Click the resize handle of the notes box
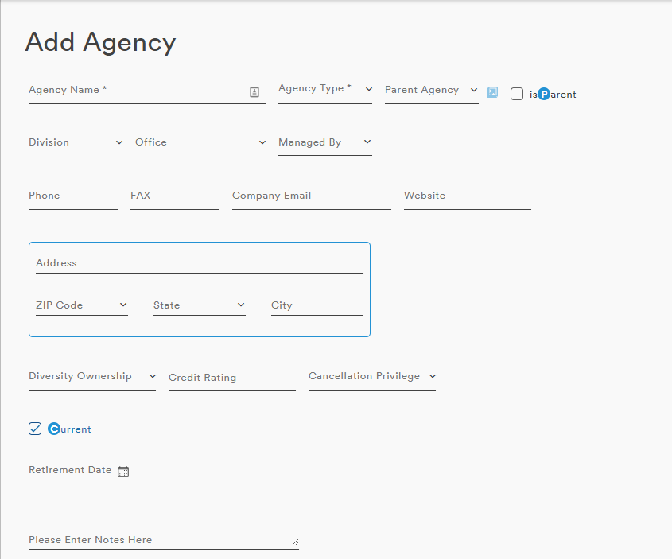 (295, 542)
